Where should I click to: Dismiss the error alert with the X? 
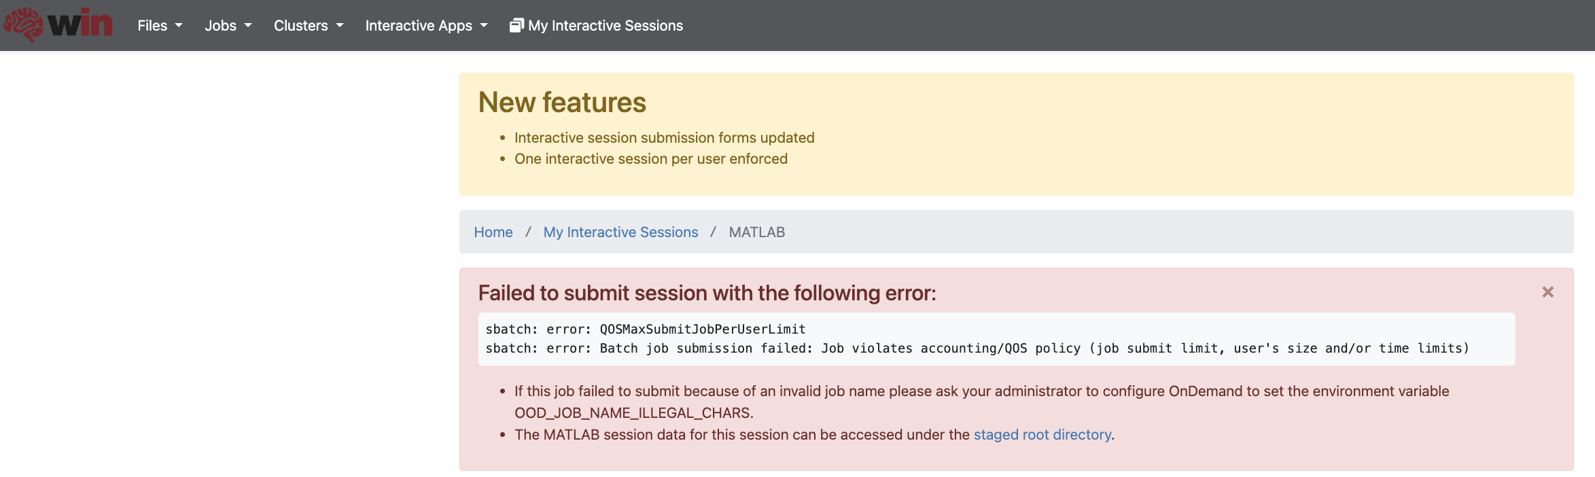point(1547,291)
